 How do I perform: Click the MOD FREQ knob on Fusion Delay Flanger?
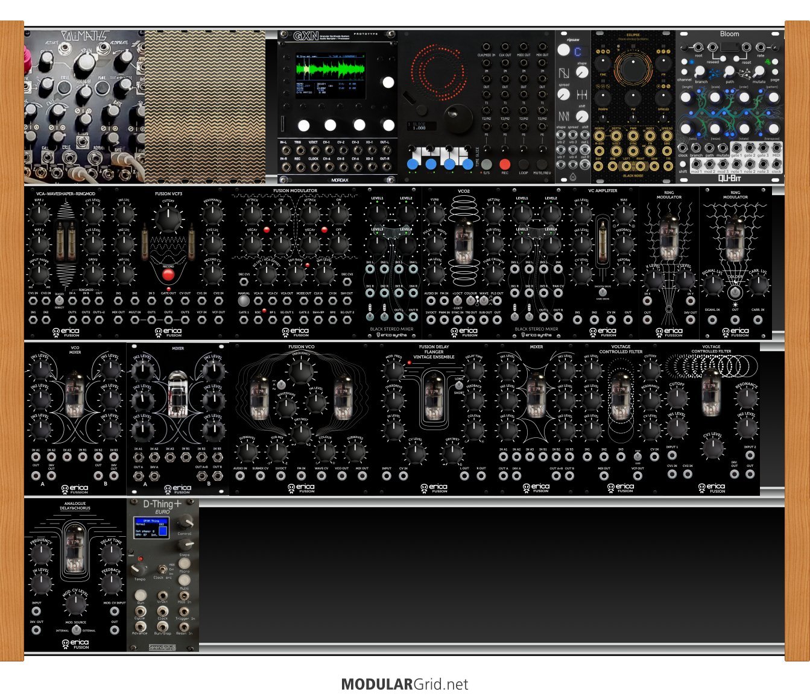[x=394, y=371]
